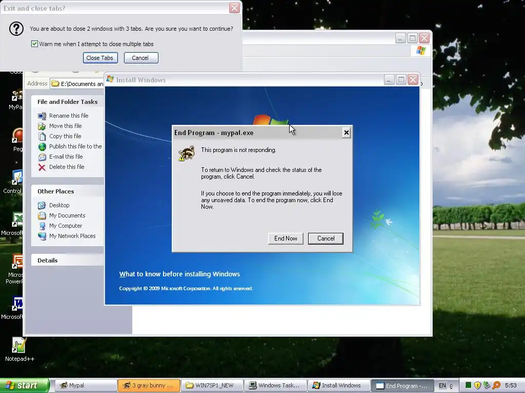Click the red X Delete this file icon

pos(42,167)
